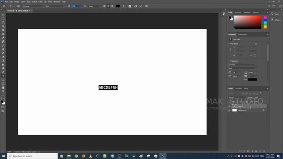This screenshot has width=283, height=159.
Task: Select the Frame tool
Action: 3,34
